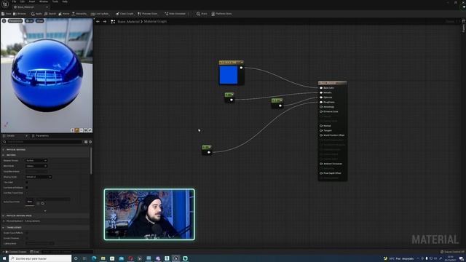Open Details panel settings gear
466x262 pixels.
click(x=90, y=142)
